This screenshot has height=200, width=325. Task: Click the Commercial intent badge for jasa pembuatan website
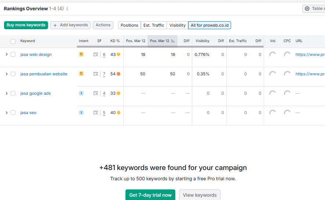[81, 73]
